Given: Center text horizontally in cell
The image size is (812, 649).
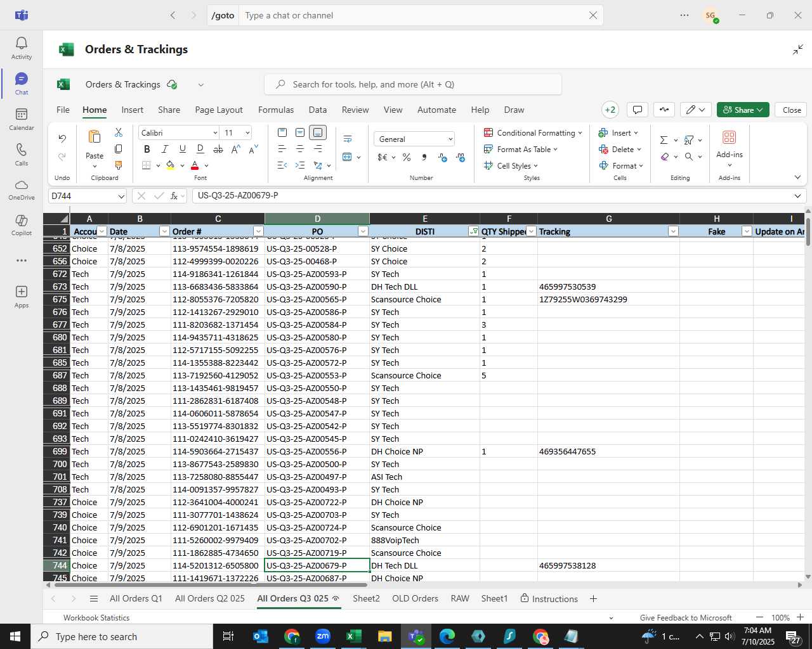Looking at the screenshot, I should (300, 149).
